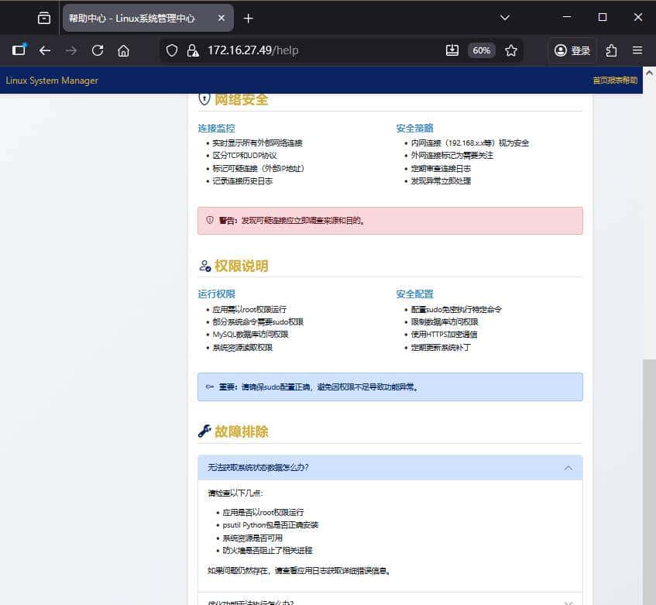This screenshot has width=656, height=605.
Task: Click the Firefox View icon
Action: 19,50
